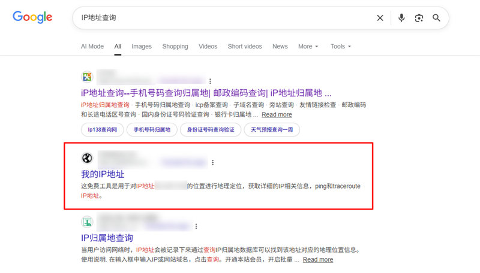480x273 pixels.
Task: Open favicon of iP地址查询 first result
Action: 87,77
